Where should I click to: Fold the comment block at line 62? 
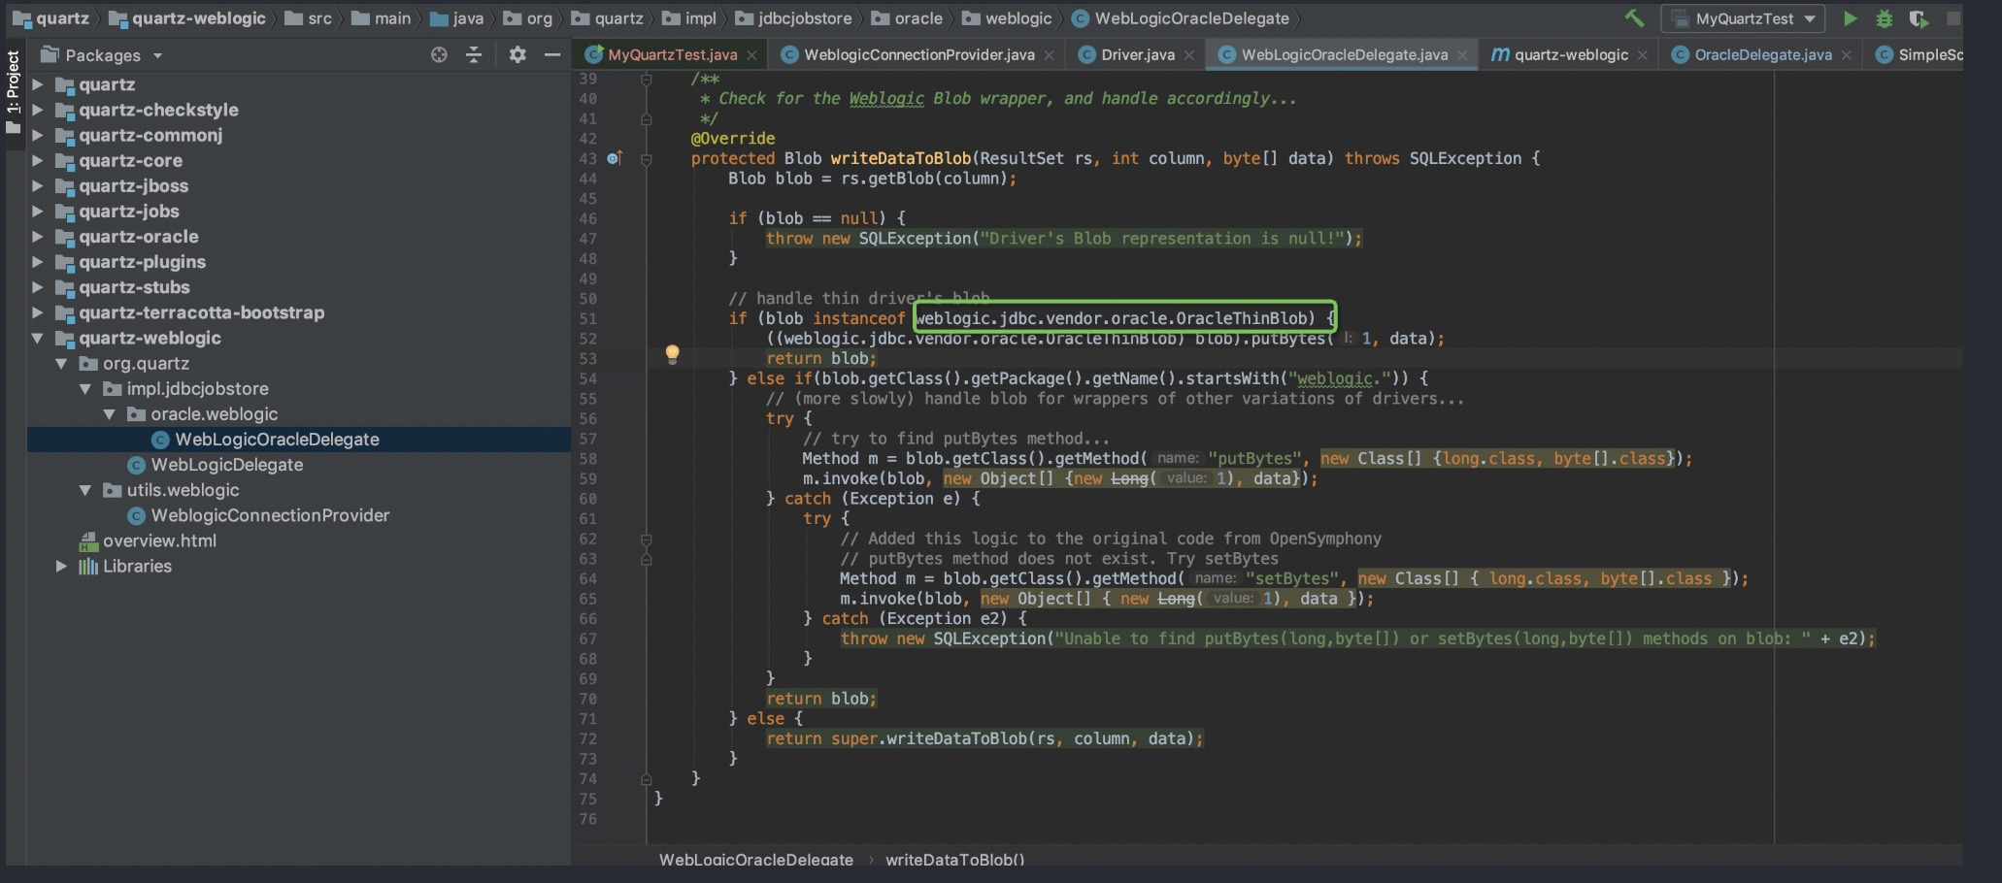click(647, 539)
